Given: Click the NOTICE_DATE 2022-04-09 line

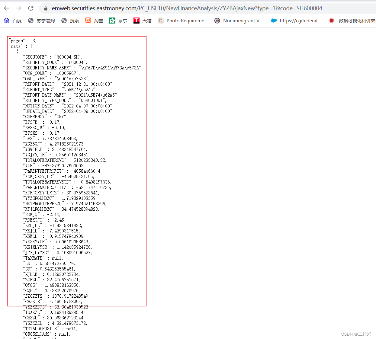Looking at the screenshot, I should [69, 106].
